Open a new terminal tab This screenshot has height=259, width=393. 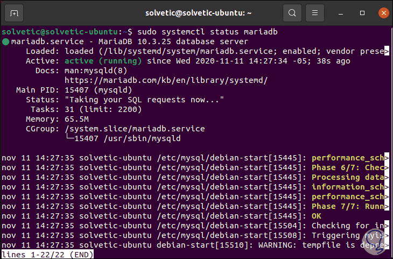click(x=13, y=12)
